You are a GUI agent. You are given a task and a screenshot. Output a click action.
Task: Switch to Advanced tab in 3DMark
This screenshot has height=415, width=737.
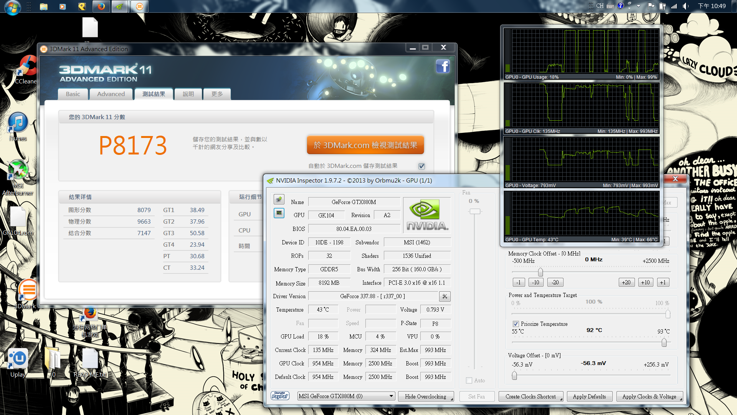[111, 94]
